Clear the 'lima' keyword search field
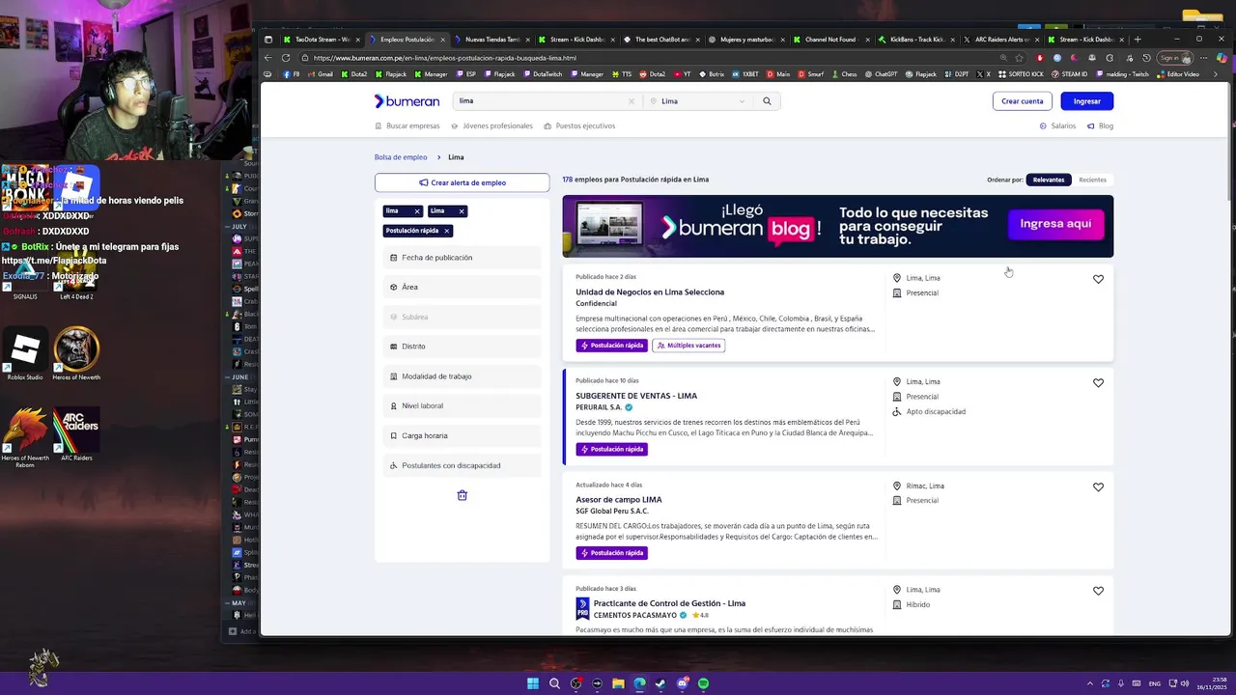 (x=632, y=100)
